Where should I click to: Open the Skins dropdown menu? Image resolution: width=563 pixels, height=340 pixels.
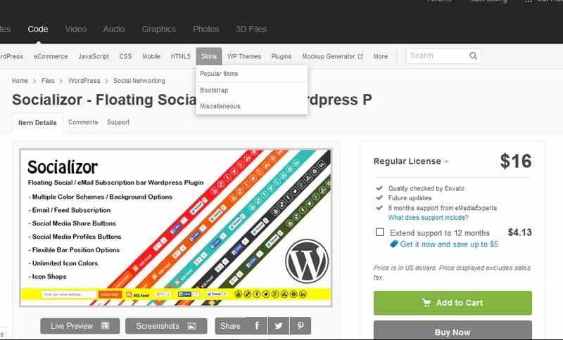pyautogui.click(x=209, y=56)
